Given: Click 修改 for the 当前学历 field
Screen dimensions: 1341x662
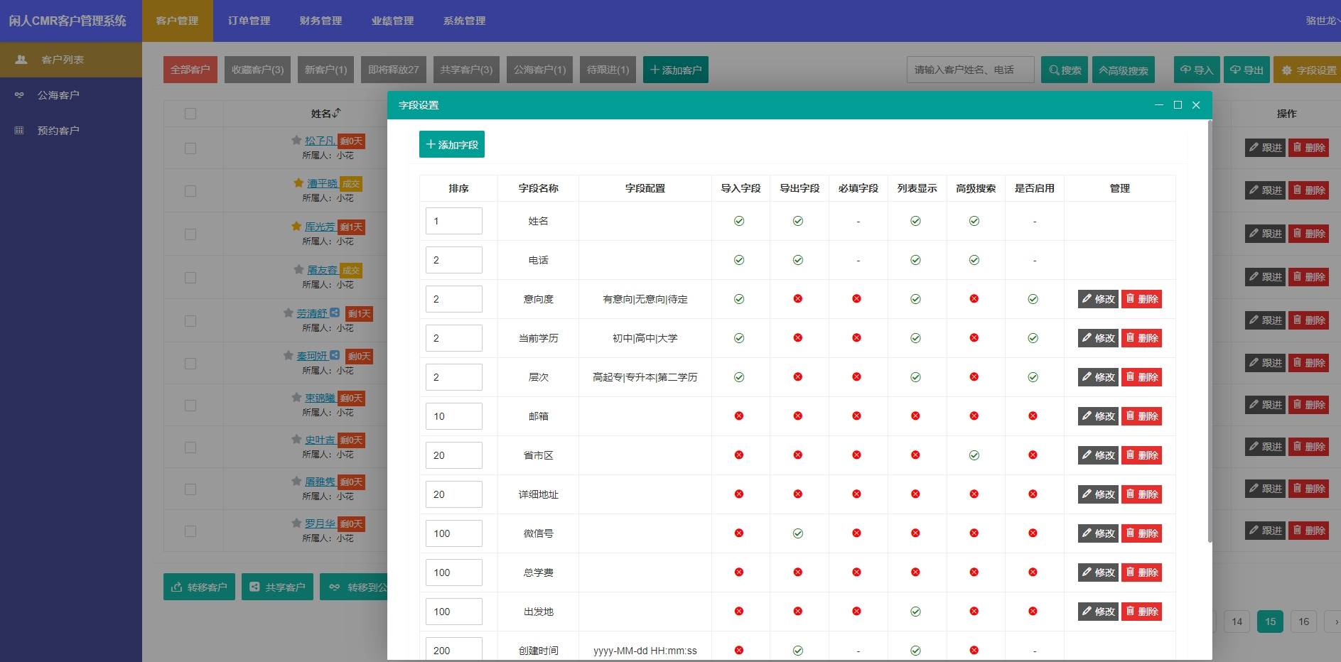Looking at the screenshot, I should click(1098, 338).
